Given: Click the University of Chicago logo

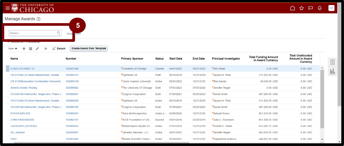Looking at the screenshot, I should 32,8.
